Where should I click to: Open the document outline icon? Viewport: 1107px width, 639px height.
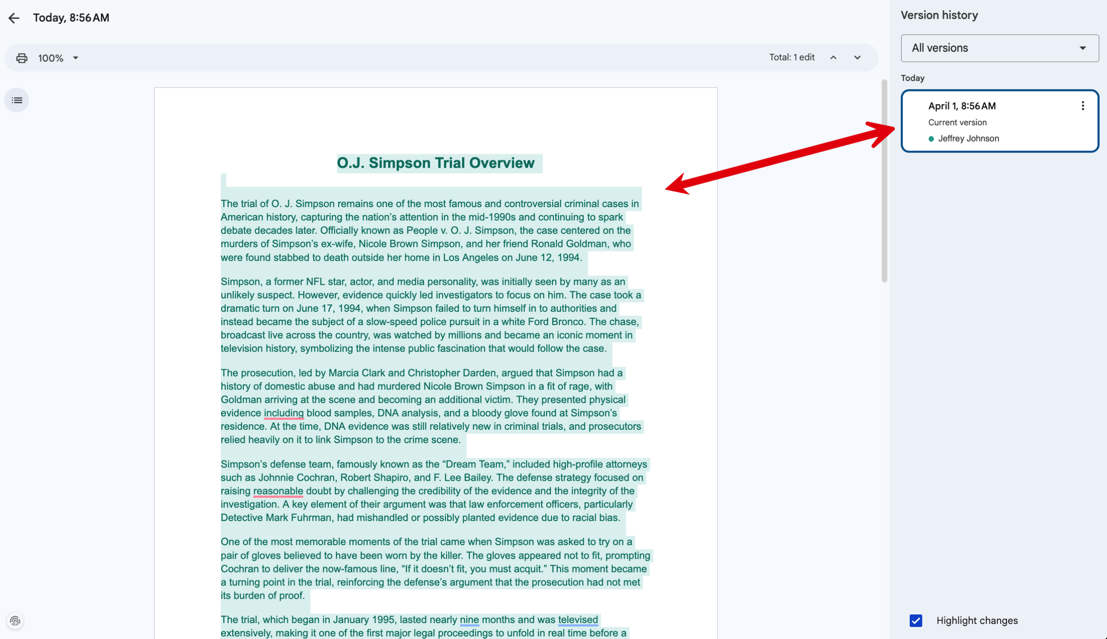click(x=17, y=100)
